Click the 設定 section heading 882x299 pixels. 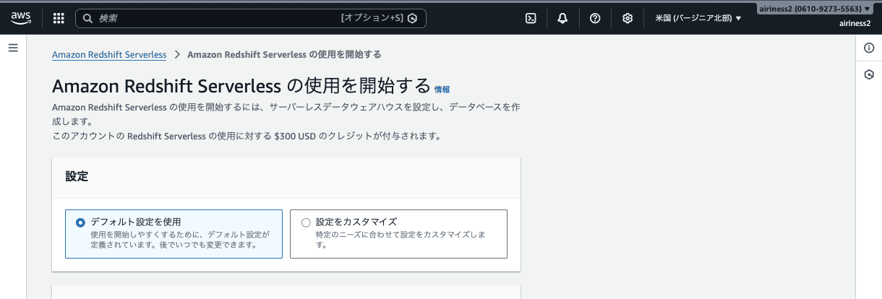(77, 176)
